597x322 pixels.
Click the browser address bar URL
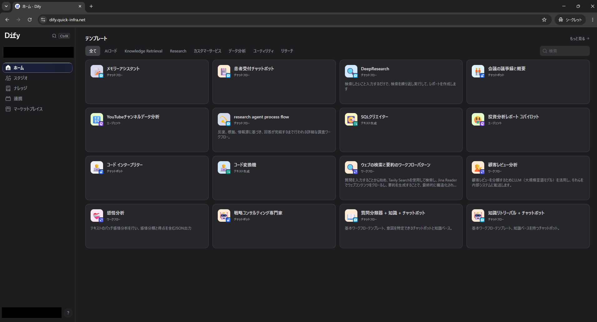pyautogui.click(x=67, y=20)
